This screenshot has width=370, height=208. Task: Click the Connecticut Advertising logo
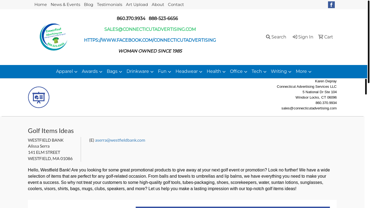(54, 37)
